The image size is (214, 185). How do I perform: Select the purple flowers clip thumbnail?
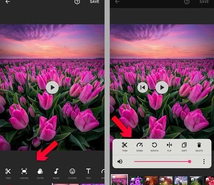click(136, 181)
